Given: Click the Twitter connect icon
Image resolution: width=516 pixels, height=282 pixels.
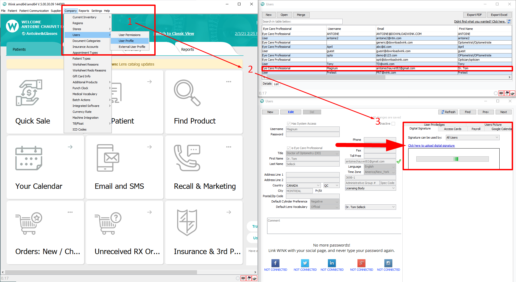Looking at the screenshot, I should pos(305,263).
